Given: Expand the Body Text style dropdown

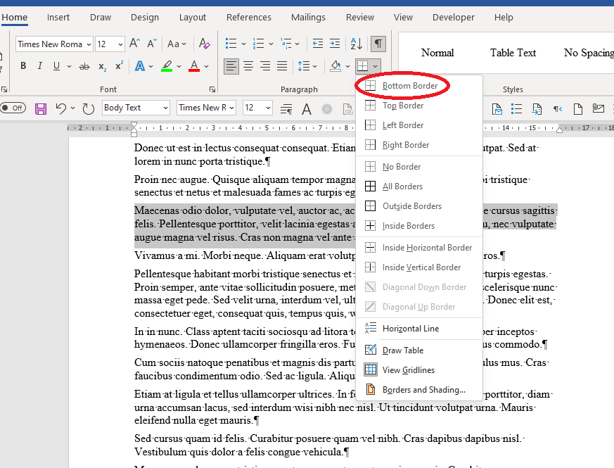Looking at the screenshot, I should pyautogui.click(x=165, y=108).
